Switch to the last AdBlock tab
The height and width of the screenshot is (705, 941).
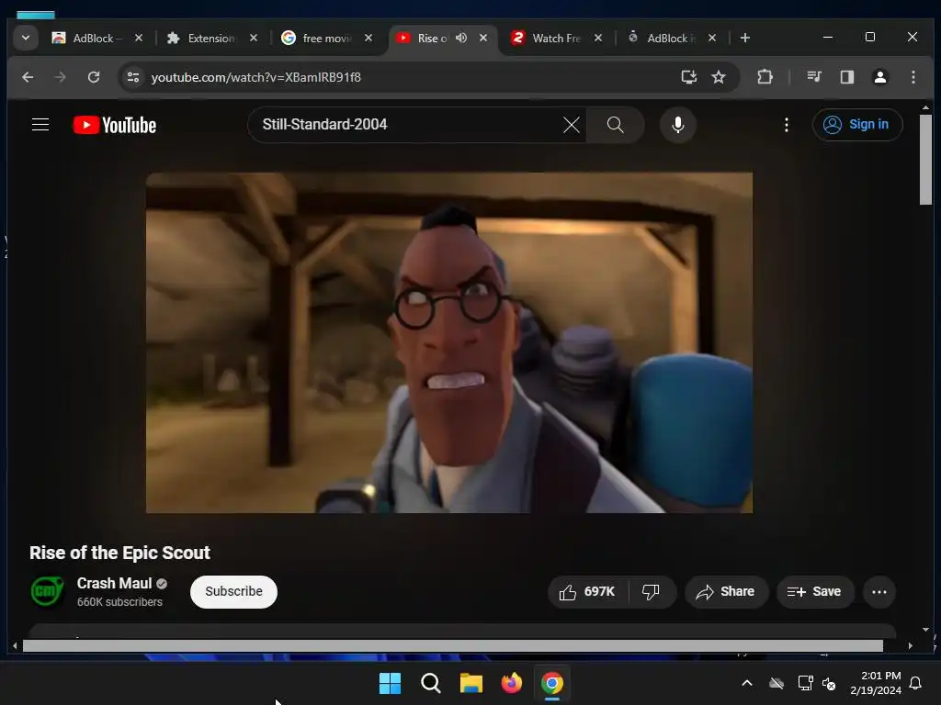tap(670, 38)
